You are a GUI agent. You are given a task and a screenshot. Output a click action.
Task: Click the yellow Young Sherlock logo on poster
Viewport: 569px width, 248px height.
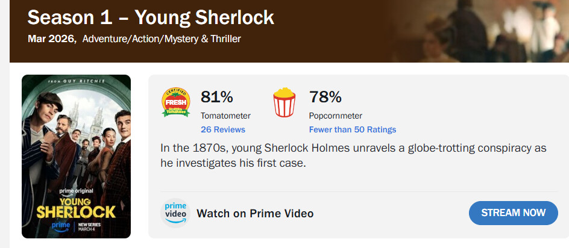click(x=76, y=206)
